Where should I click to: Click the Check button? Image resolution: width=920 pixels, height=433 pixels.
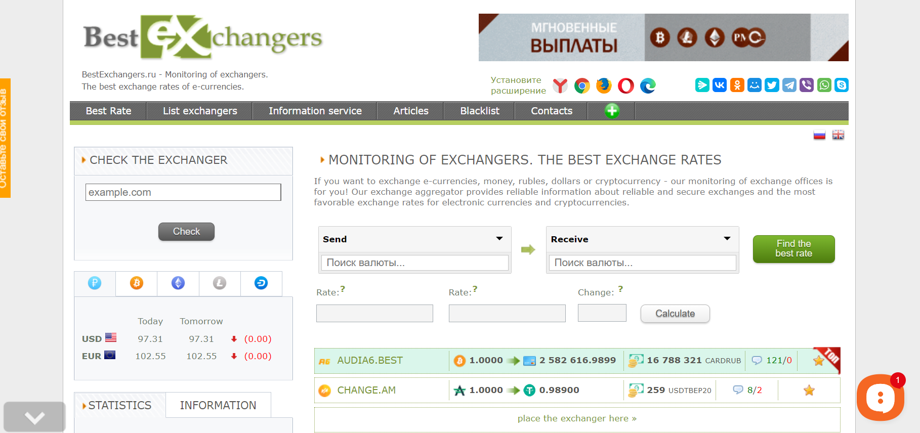(x=186, y=232)
